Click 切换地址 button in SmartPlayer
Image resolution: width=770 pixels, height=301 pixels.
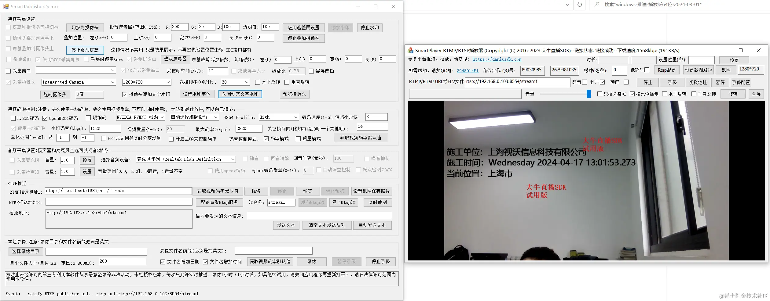(x=698, y=82)
